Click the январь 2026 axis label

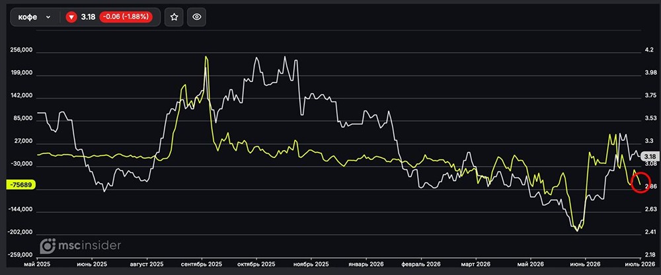pyautogui.click(x=366, y=264)
